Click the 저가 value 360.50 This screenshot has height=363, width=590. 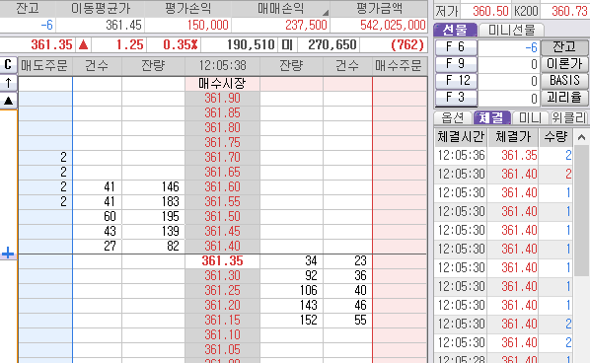pos(490,11)
